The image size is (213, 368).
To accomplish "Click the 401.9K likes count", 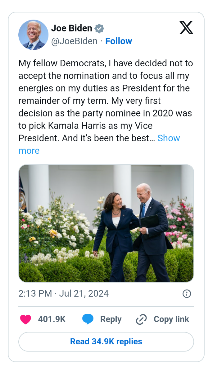I will [x=52, y=319].
